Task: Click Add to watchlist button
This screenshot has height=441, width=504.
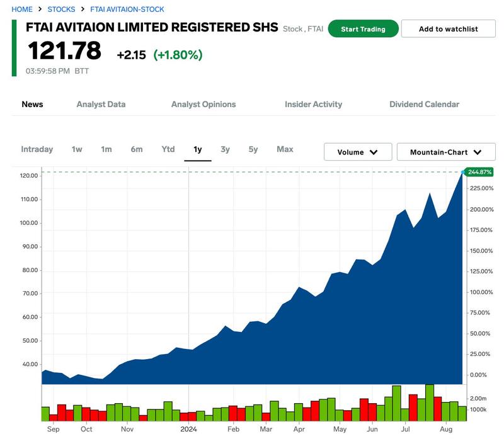Action: (x=448, y=29)
